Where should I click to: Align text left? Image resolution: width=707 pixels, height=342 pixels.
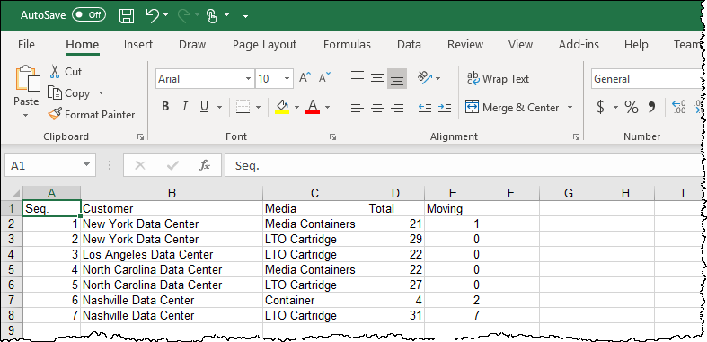click(358, 107)
